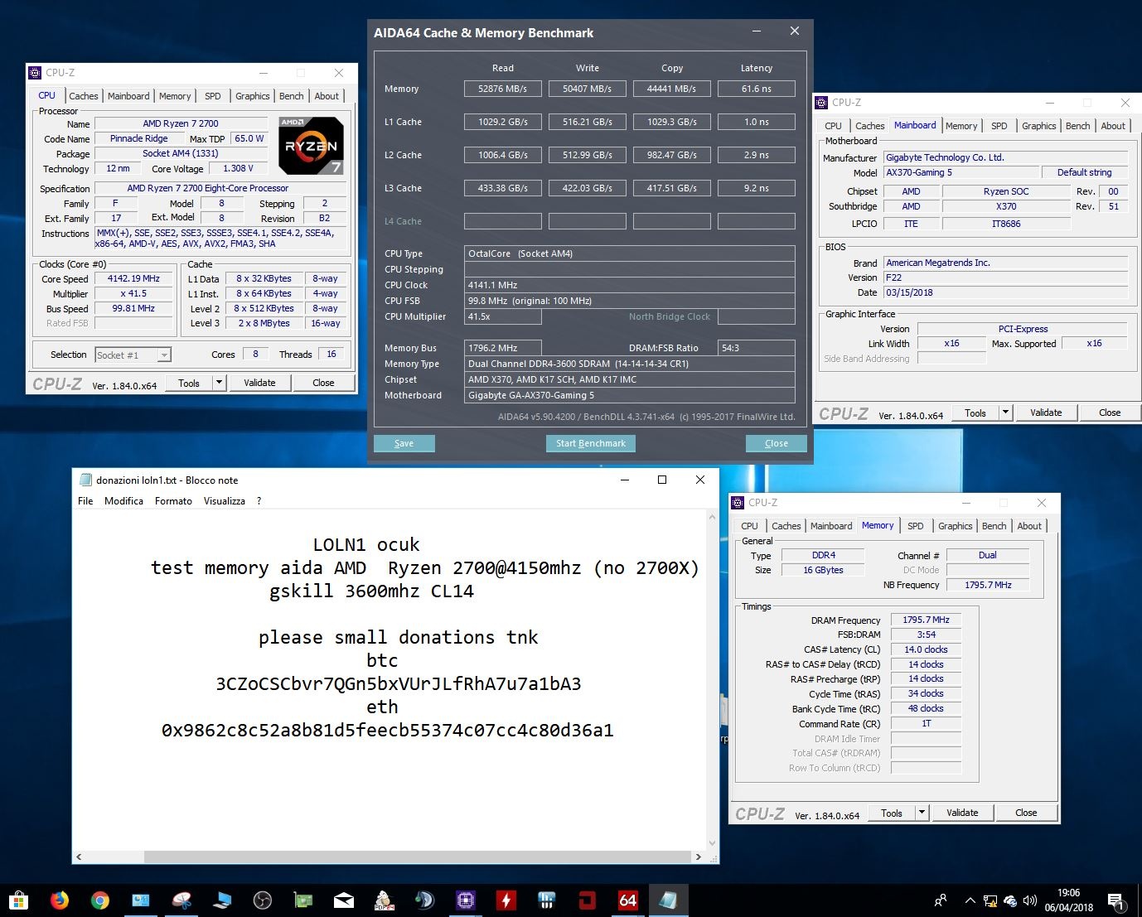Click the Ryzen 7 logo in CPU-Z

coord(311,146)
